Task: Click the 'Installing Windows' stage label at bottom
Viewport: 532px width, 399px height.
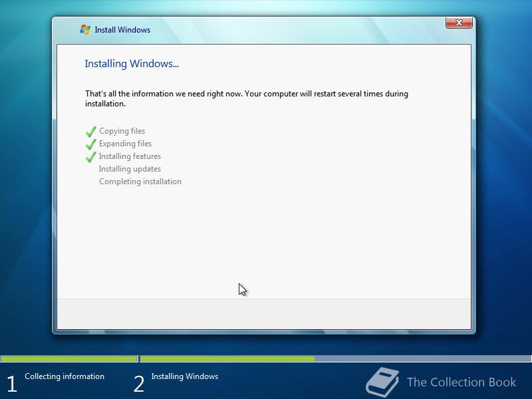Action: pos(185,376)
